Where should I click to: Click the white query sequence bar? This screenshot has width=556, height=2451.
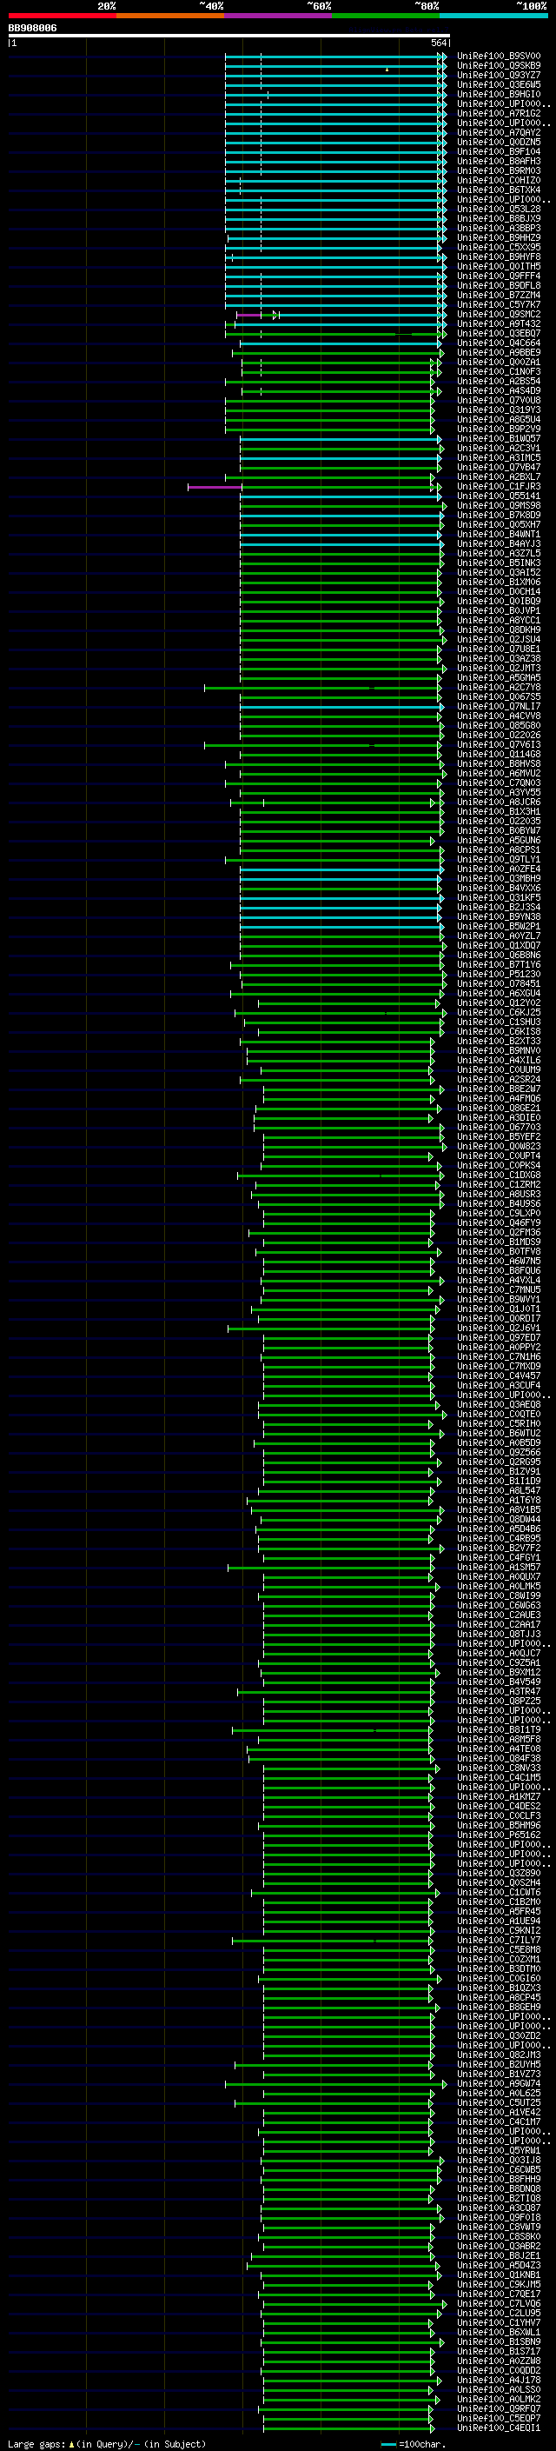point(229,37)
